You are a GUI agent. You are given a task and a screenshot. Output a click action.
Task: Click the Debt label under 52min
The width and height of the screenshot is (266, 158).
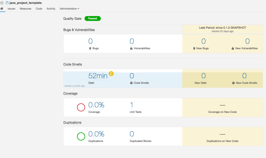(x=91, y=83)
